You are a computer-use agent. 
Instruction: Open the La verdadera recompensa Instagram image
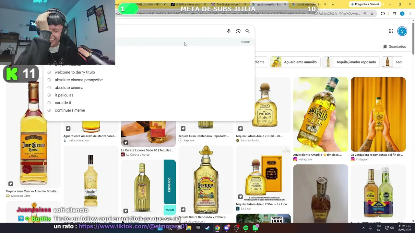point(378,114)
